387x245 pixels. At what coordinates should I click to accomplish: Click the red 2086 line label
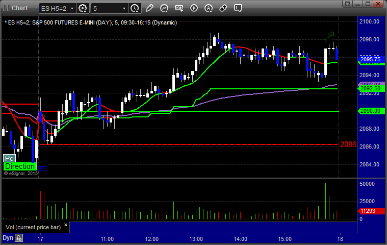348,144
